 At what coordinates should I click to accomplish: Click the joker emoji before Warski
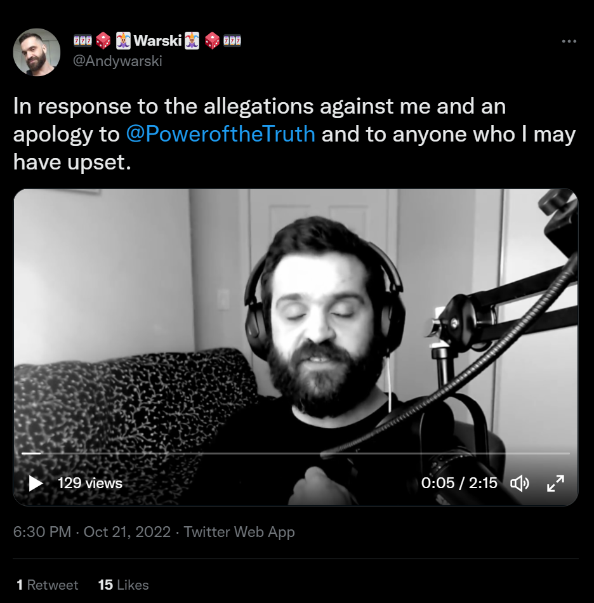pyautogui.click(x=123, y=41)
